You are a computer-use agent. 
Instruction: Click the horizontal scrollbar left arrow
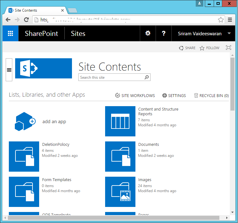pyautogui.click(x=5, y=218)
